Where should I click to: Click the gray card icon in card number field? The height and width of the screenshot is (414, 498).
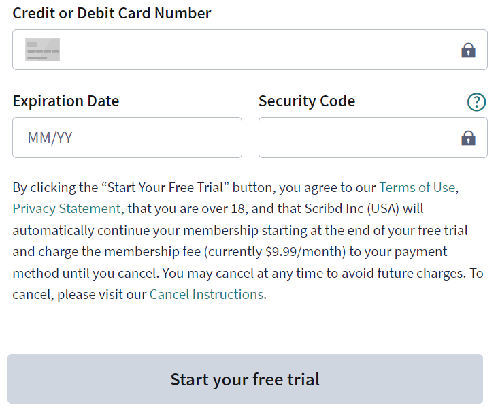point(43,50)
